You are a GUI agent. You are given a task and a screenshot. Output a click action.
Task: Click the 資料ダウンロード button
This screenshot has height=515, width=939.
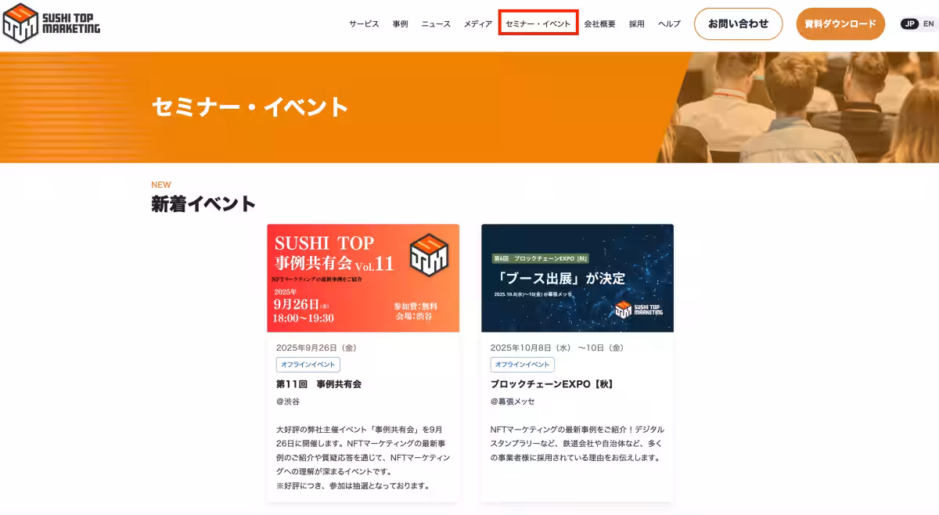click(x=840, y=24)
